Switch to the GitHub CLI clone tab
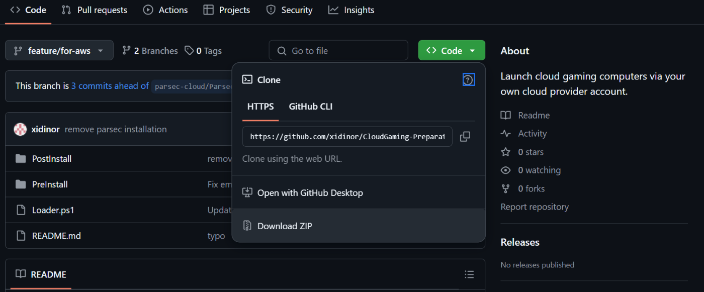704x292 pixels. pos(311,107)
